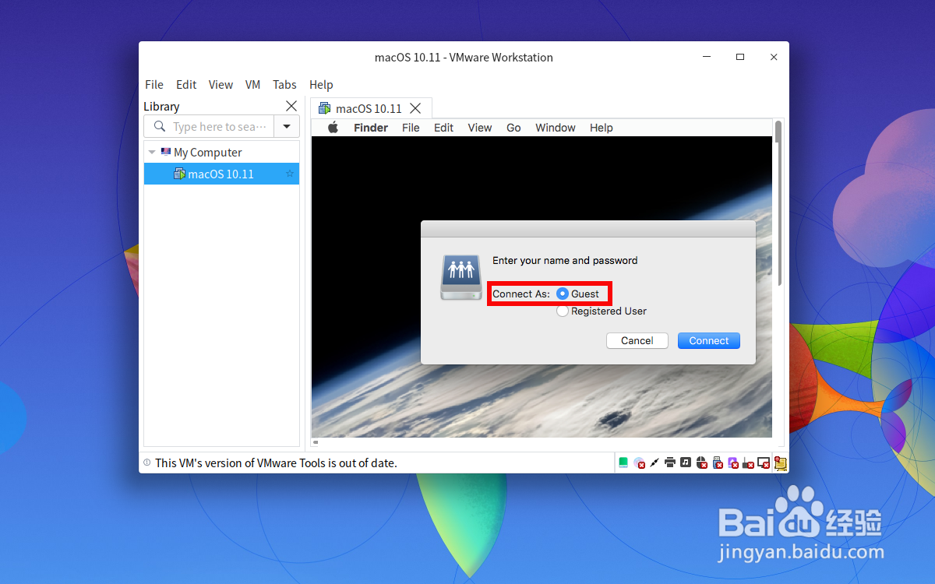Click the hard disk status icon
935x584 pixels.
click(623, 463)
